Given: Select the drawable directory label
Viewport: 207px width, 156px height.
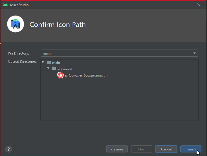Looking at the screenshot, I should (x=64, y=69).
